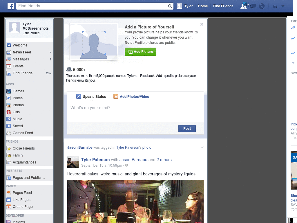Click the News Feed sidebar icon
The height and width of the screenshot is (223, 297).
[x=9, y=52]
